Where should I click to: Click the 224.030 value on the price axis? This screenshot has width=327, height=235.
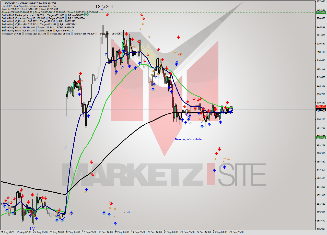[x=321, y=18]
